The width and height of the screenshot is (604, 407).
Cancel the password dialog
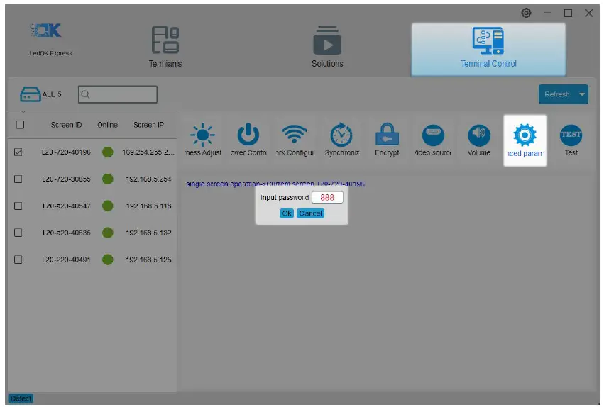[x=310, y=213]
